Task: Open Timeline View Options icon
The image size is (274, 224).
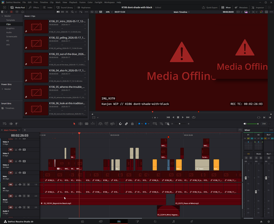Action: coord(5,124)
